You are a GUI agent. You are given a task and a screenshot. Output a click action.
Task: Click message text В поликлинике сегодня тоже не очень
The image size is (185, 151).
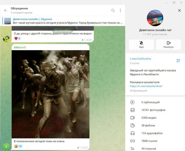coord(39,141)
